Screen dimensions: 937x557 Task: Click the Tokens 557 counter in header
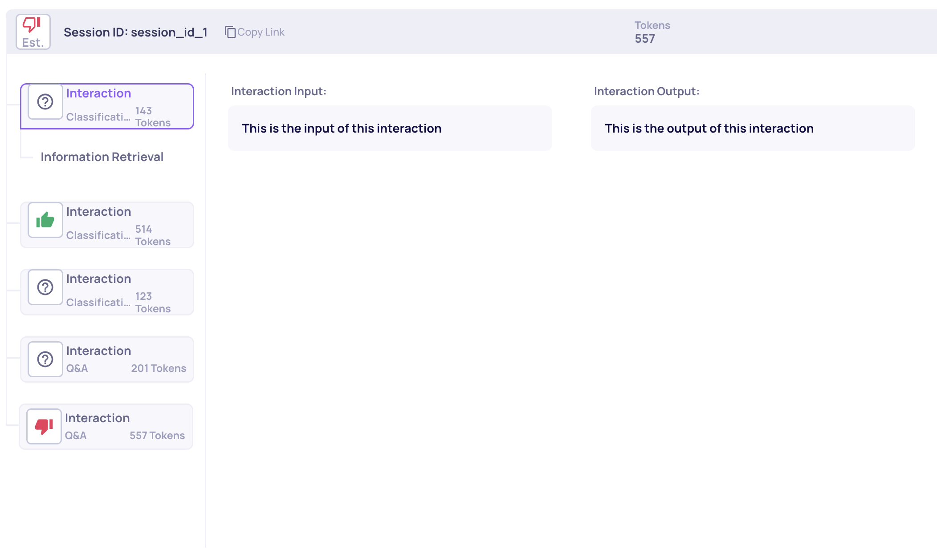[652, 32]
